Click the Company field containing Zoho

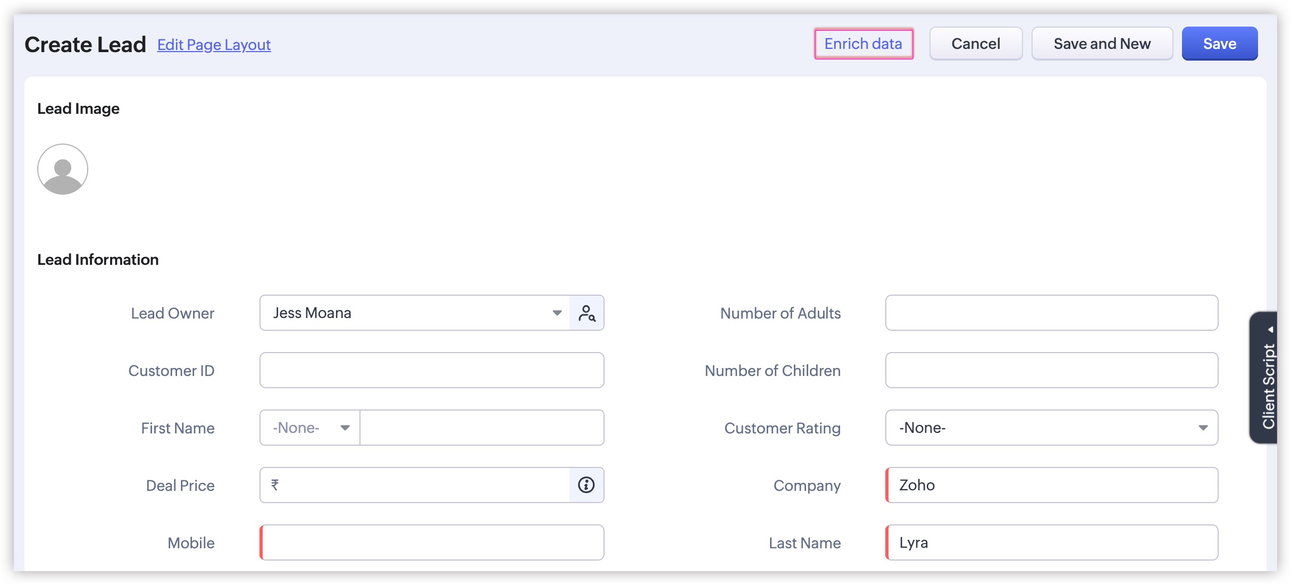pyautogui.click(x=1052, y=485)
